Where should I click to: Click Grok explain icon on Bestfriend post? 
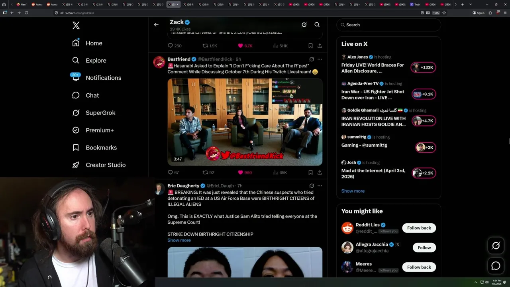pos(312,59)
